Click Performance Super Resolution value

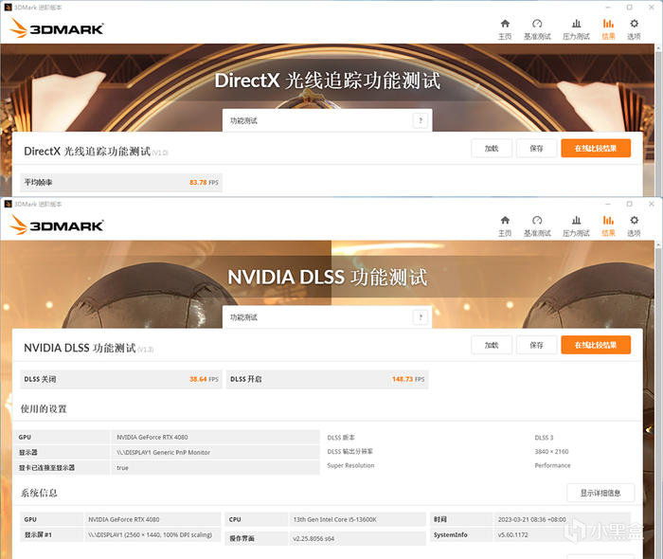tap(552, 465)
